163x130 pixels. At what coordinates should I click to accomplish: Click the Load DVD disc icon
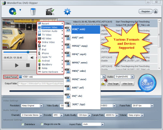(x=12, y=11)
